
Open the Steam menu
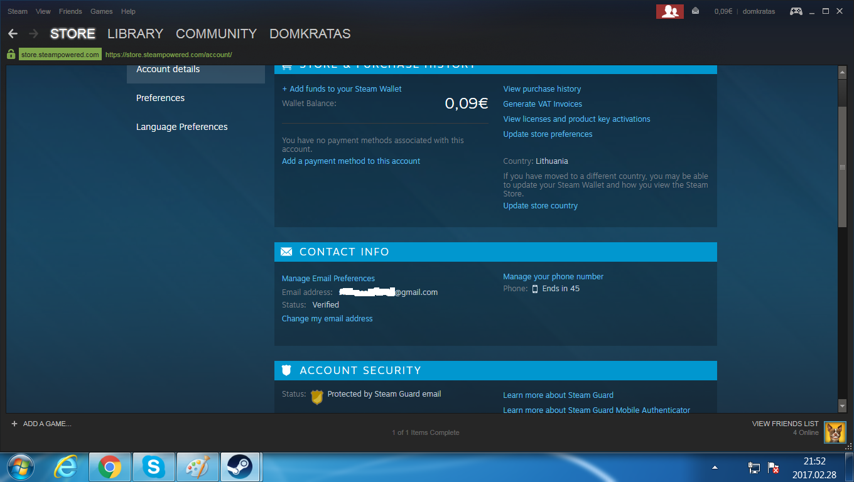18,11
